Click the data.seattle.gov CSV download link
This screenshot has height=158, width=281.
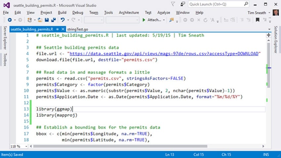(164, 54)
